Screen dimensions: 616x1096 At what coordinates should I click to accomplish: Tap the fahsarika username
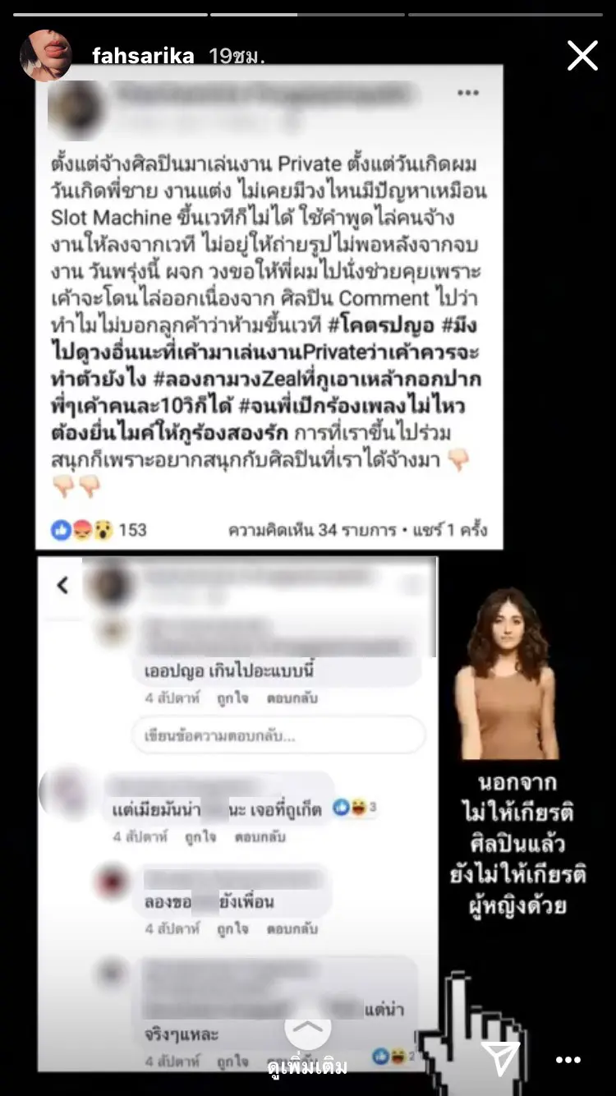click(x=143, y=56)
